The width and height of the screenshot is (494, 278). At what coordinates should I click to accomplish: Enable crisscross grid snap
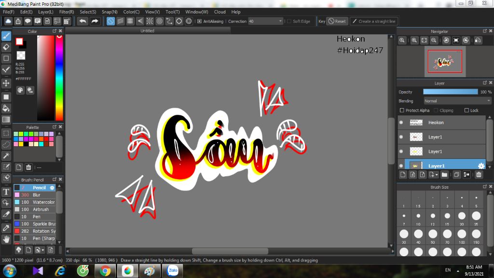pos(130,21)
